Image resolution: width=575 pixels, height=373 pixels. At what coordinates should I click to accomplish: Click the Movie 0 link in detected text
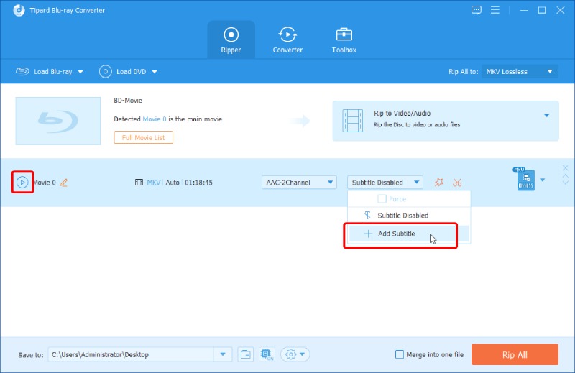point(155,119)
